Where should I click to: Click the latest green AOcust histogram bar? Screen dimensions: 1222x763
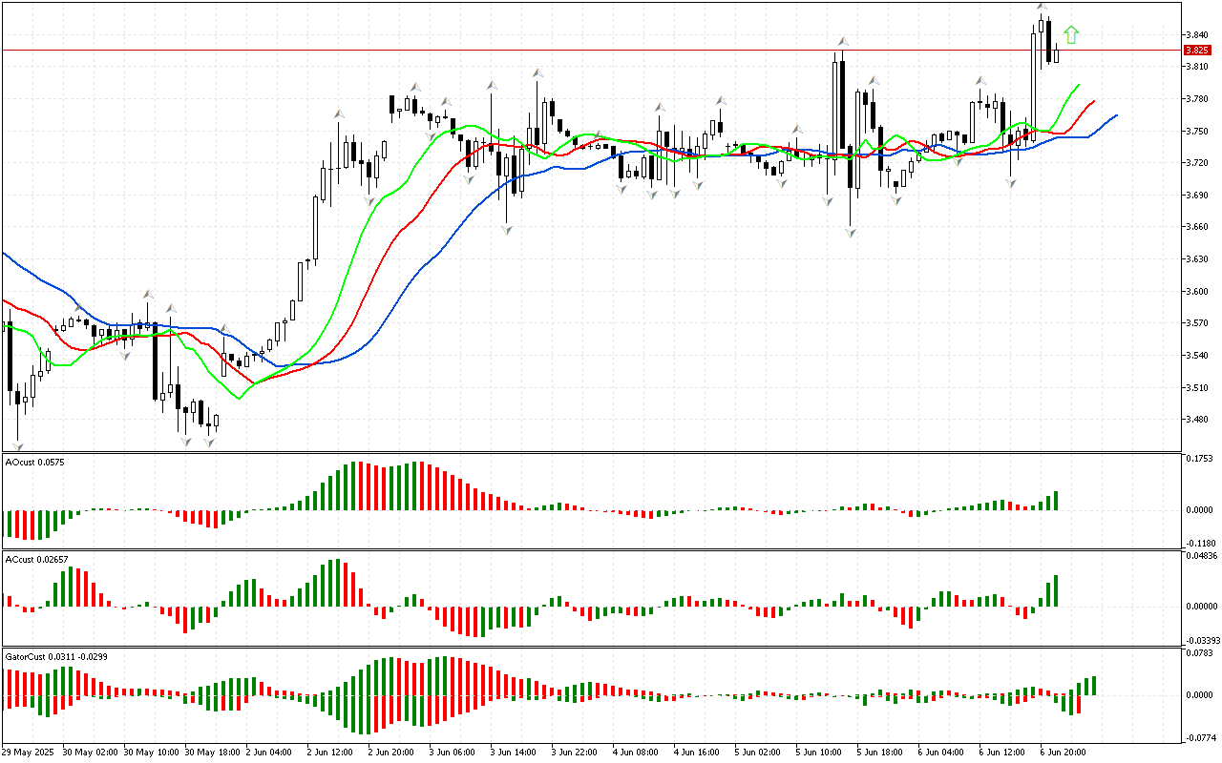1056,501
